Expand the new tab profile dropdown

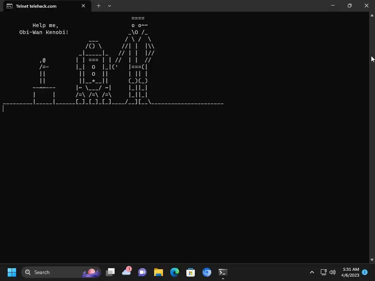tap(109, 6)
